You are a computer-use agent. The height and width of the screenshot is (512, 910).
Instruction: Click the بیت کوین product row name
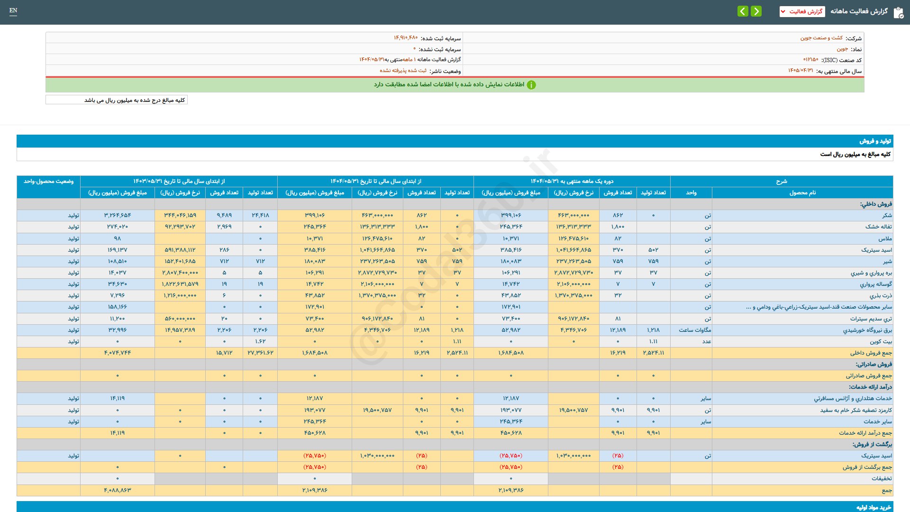tap(881, 341)
